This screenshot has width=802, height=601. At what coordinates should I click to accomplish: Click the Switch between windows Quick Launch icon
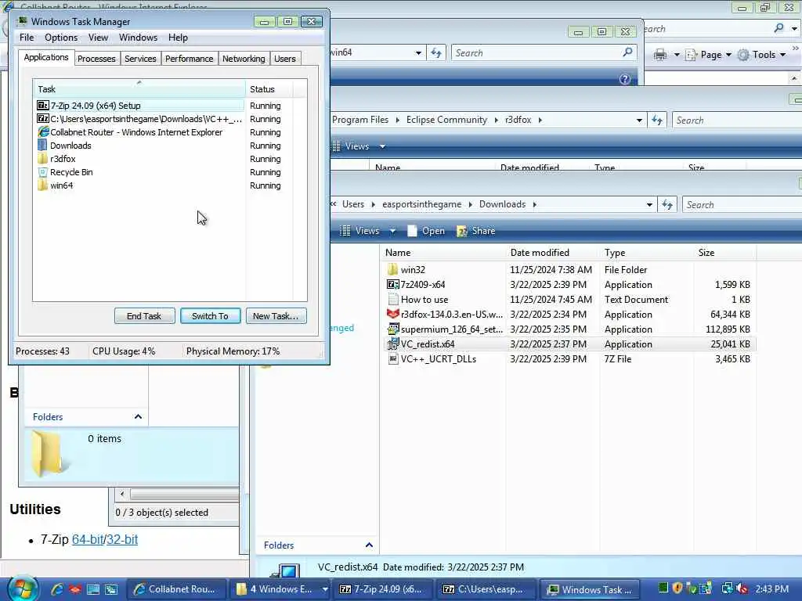[x=111, y=589]
